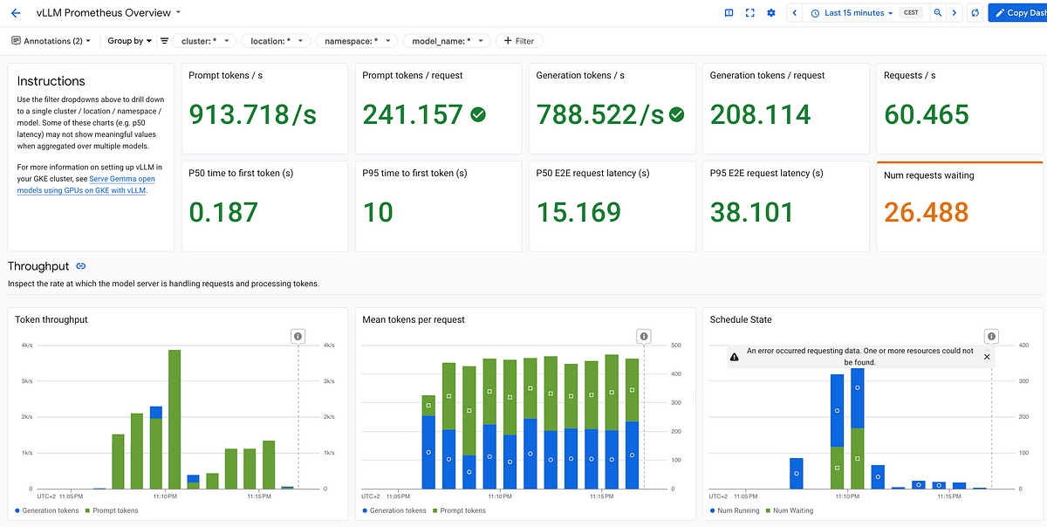The height and width of the screenshot is (527, 1047).
Task: Click the auto-refresh icon
Action: pyautogui.click(x=975, y=13)
